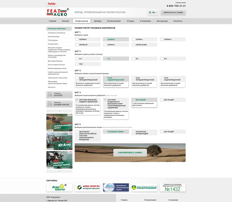Click PDF icon for Скачать КОНФИГУРАТОР
The width and height of the screenshot is (232, 202).
click(50, 103)
